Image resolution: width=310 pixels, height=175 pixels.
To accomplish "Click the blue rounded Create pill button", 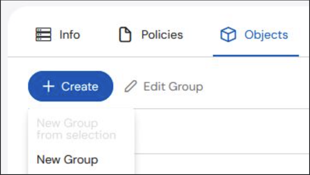I will click(x=71, y=86).
